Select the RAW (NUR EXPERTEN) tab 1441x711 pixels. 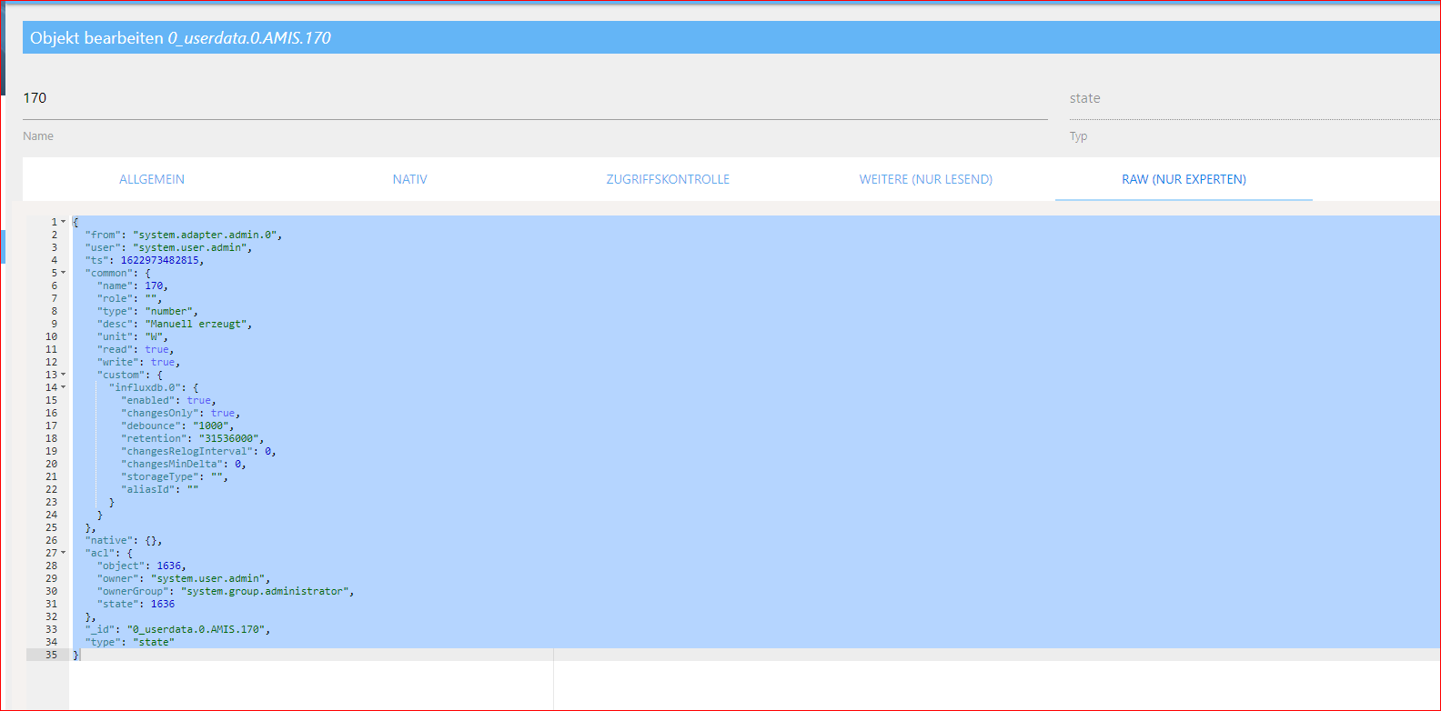tap(1184, 179)
